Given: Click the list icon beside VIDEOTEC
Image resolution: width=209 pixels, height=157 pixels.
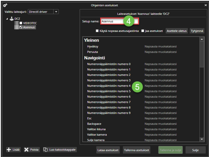Looking at the screenshot, I should pyautogui.click(x=16, y=23).
